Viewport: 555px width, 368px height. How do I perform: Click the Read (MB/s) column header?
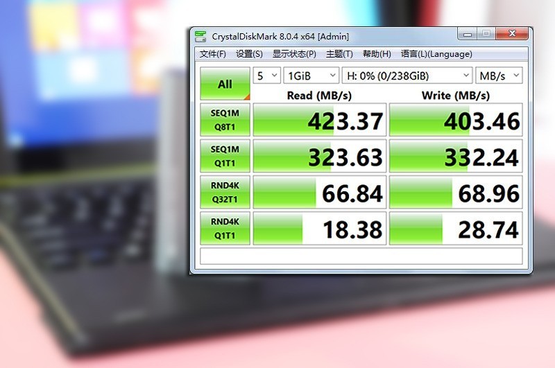[319, 96]
